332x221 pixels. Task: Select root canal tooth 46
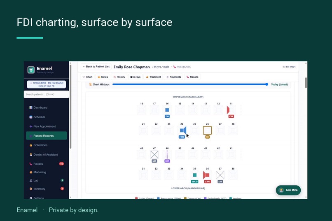[x=167, y=155]
